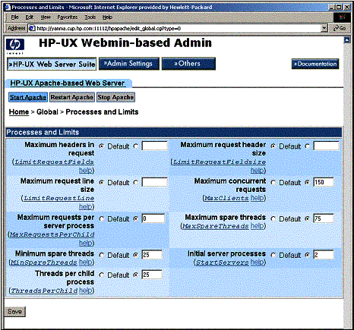Select Default for Maximum request header size

tap(273, 146)
